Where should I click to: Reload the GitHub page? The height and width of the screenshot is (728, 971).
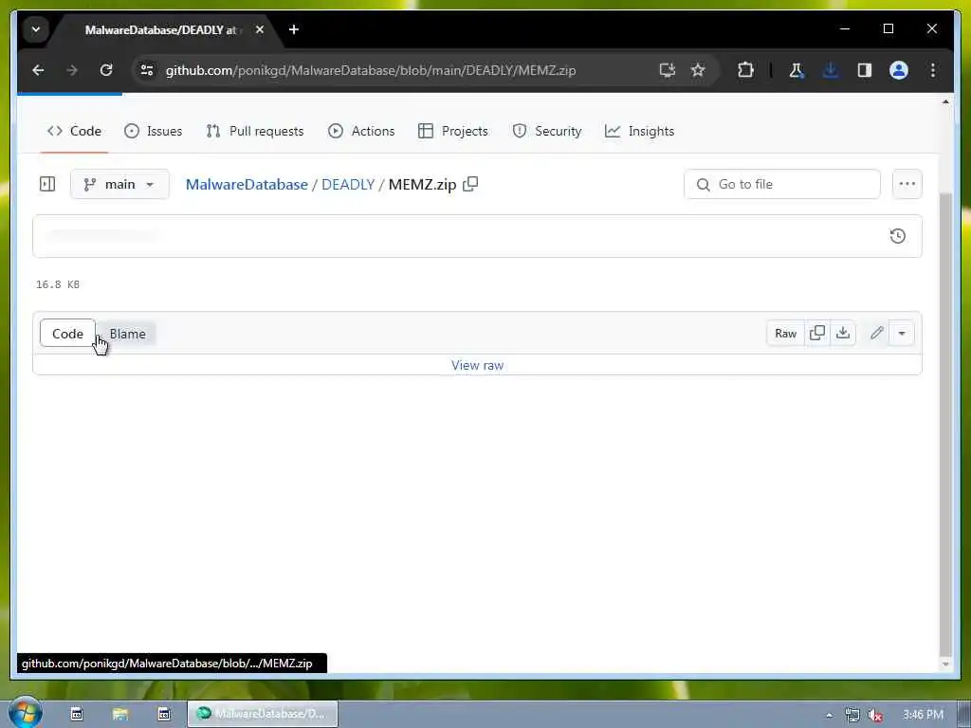coord(106,70)
